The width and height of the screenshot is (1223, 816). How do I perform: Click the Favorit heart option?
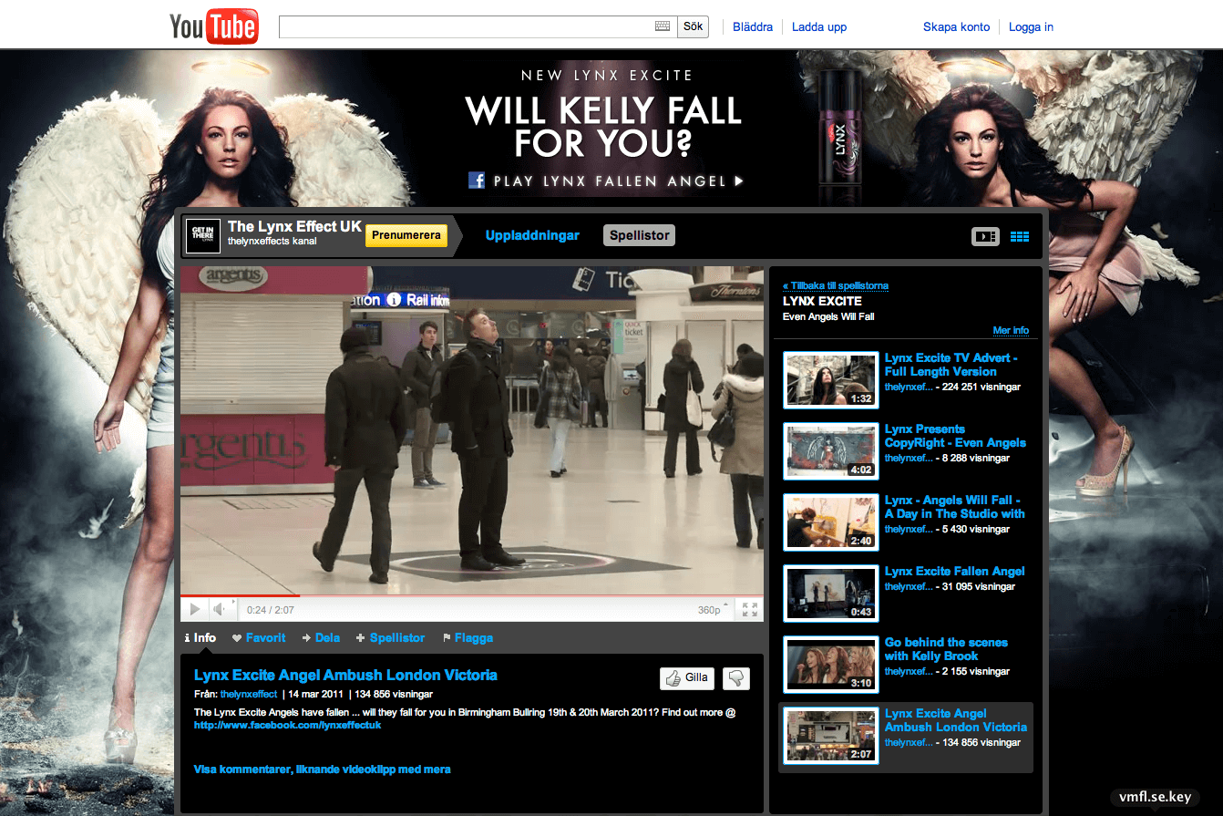(x=259, y=638)
